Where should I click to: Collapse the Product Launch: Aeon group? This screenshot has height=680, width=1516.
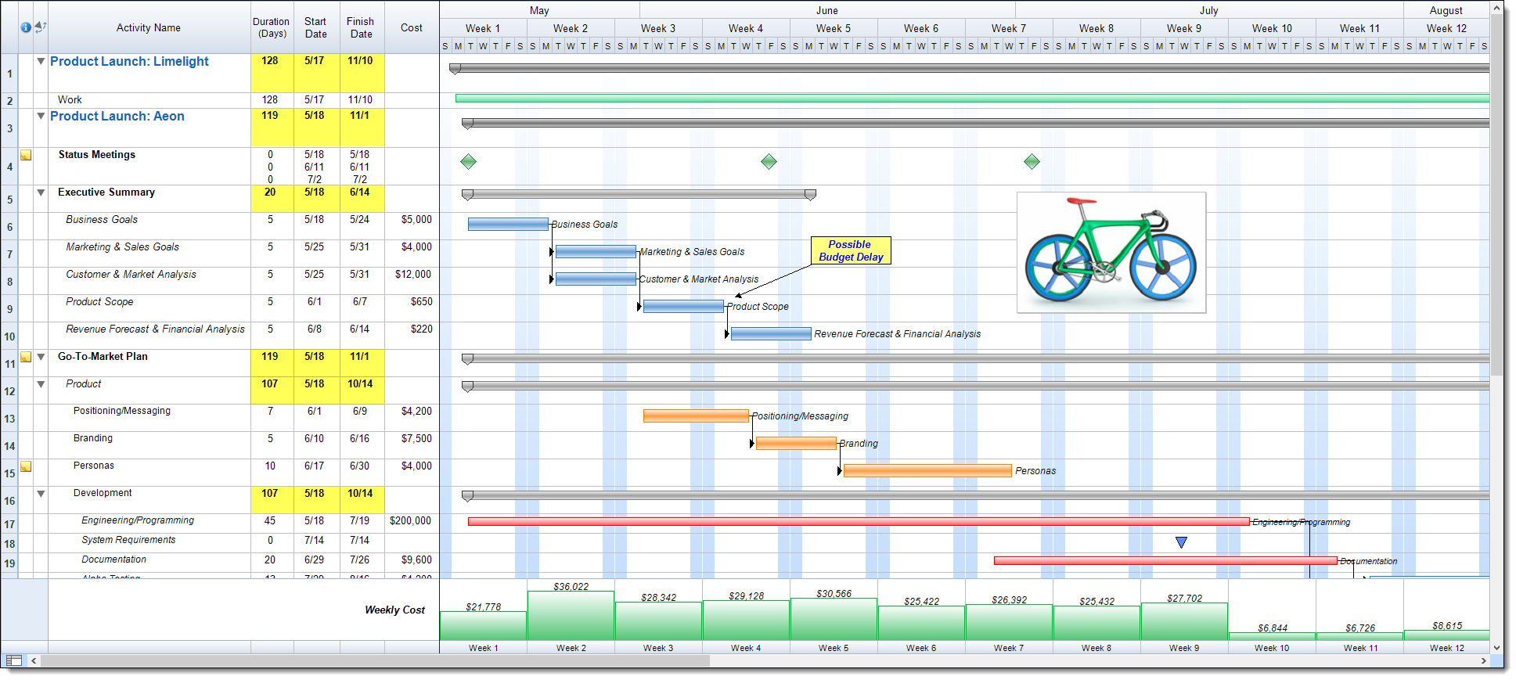point(41,116)
